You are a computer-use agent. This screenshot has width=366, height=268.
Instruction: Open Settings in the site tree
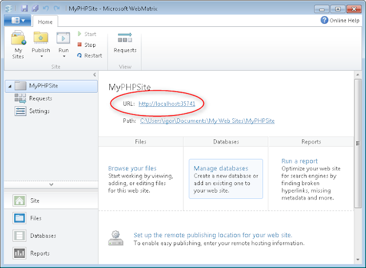pyautogui.click(x=39, y=111)
